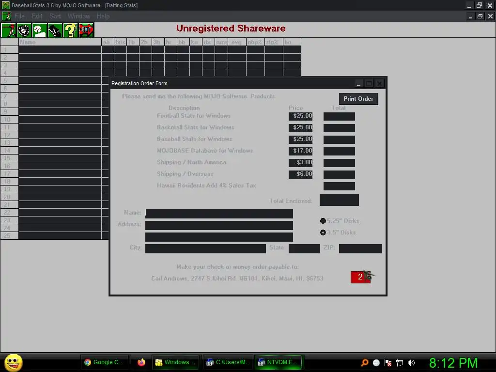This screenshot has width=496, height=372.
Task: Click the $3.00 shipping price box
Action: 300,163
